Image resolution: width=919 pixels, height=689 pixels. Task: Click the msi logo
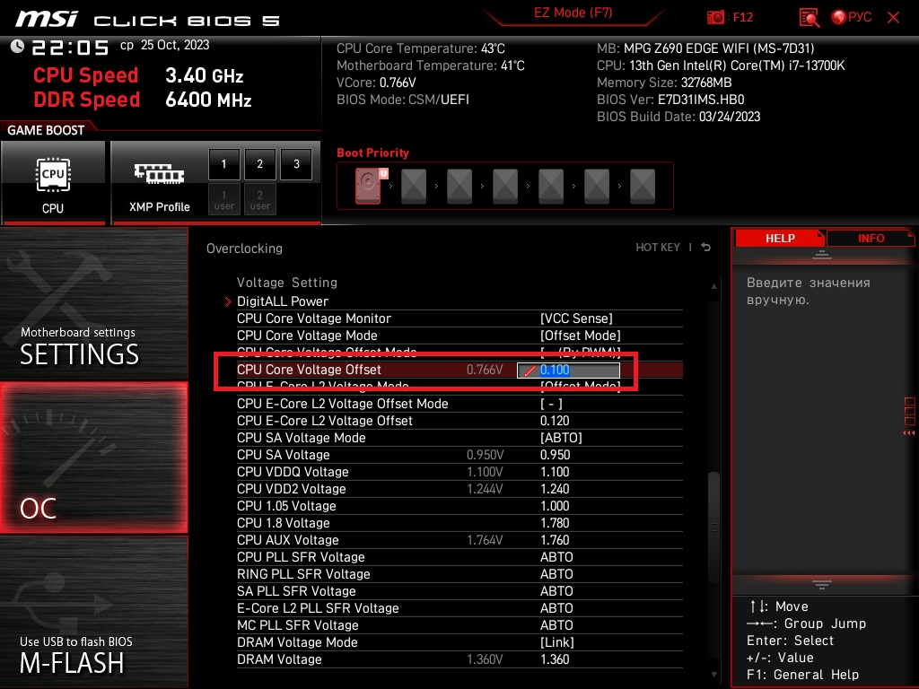(47, 19)
